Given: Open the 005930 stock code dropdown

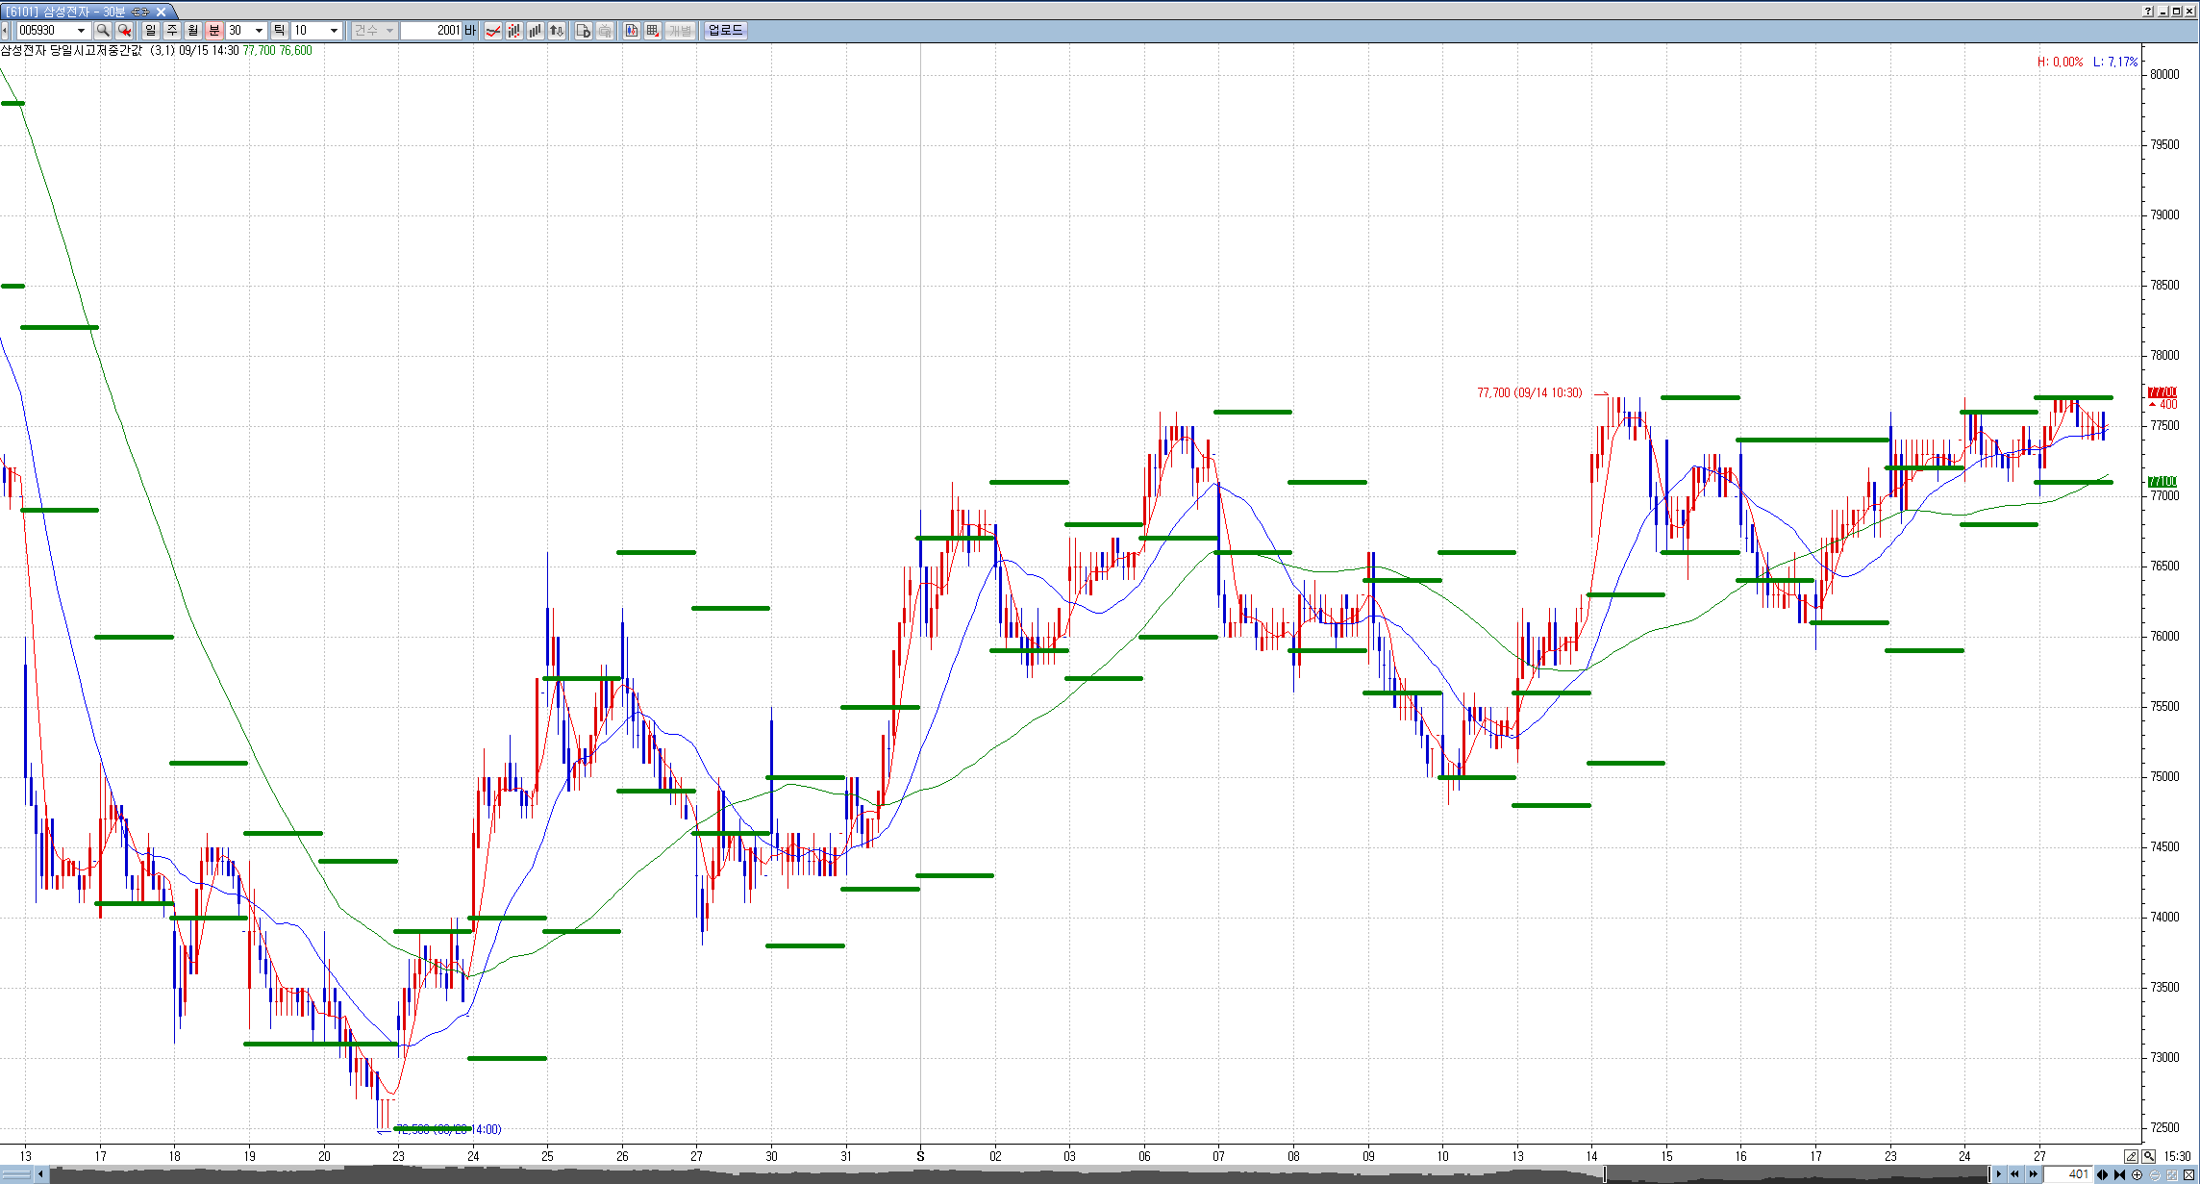Looking at the screenshot, I should (81, 31).
